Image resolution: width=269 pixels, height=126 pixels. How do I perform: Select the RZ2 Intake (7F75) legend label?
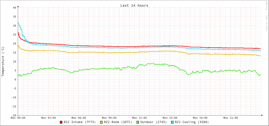point(80,122)
